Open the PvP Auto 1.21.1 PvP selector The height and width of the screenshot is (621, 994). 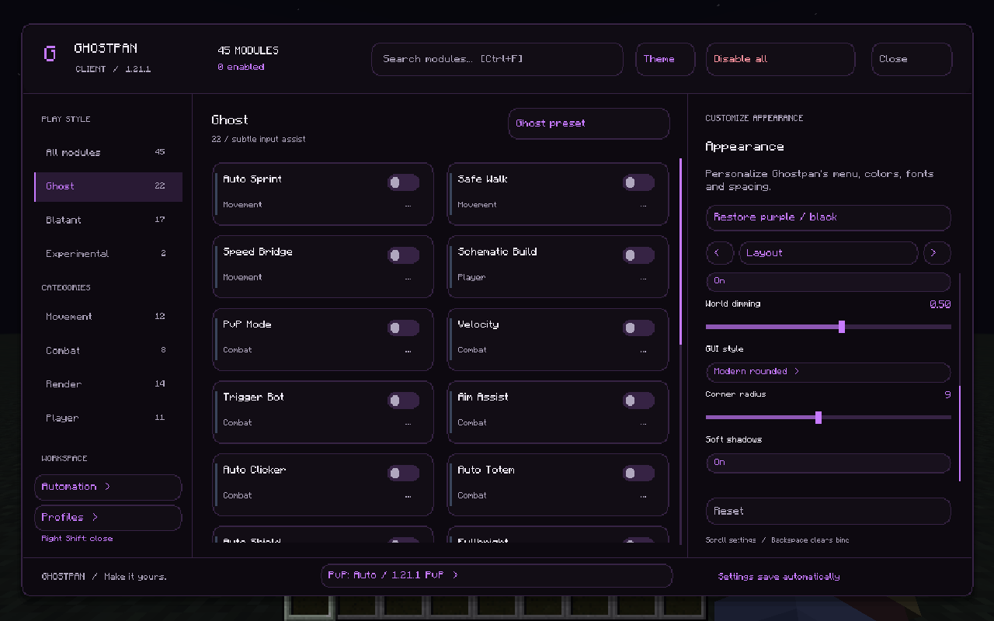tap(496, 576)
